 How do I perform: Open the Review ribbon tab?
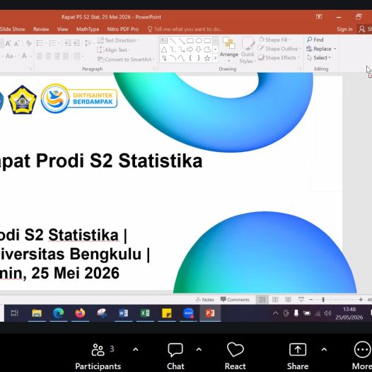tap(41, 29)
